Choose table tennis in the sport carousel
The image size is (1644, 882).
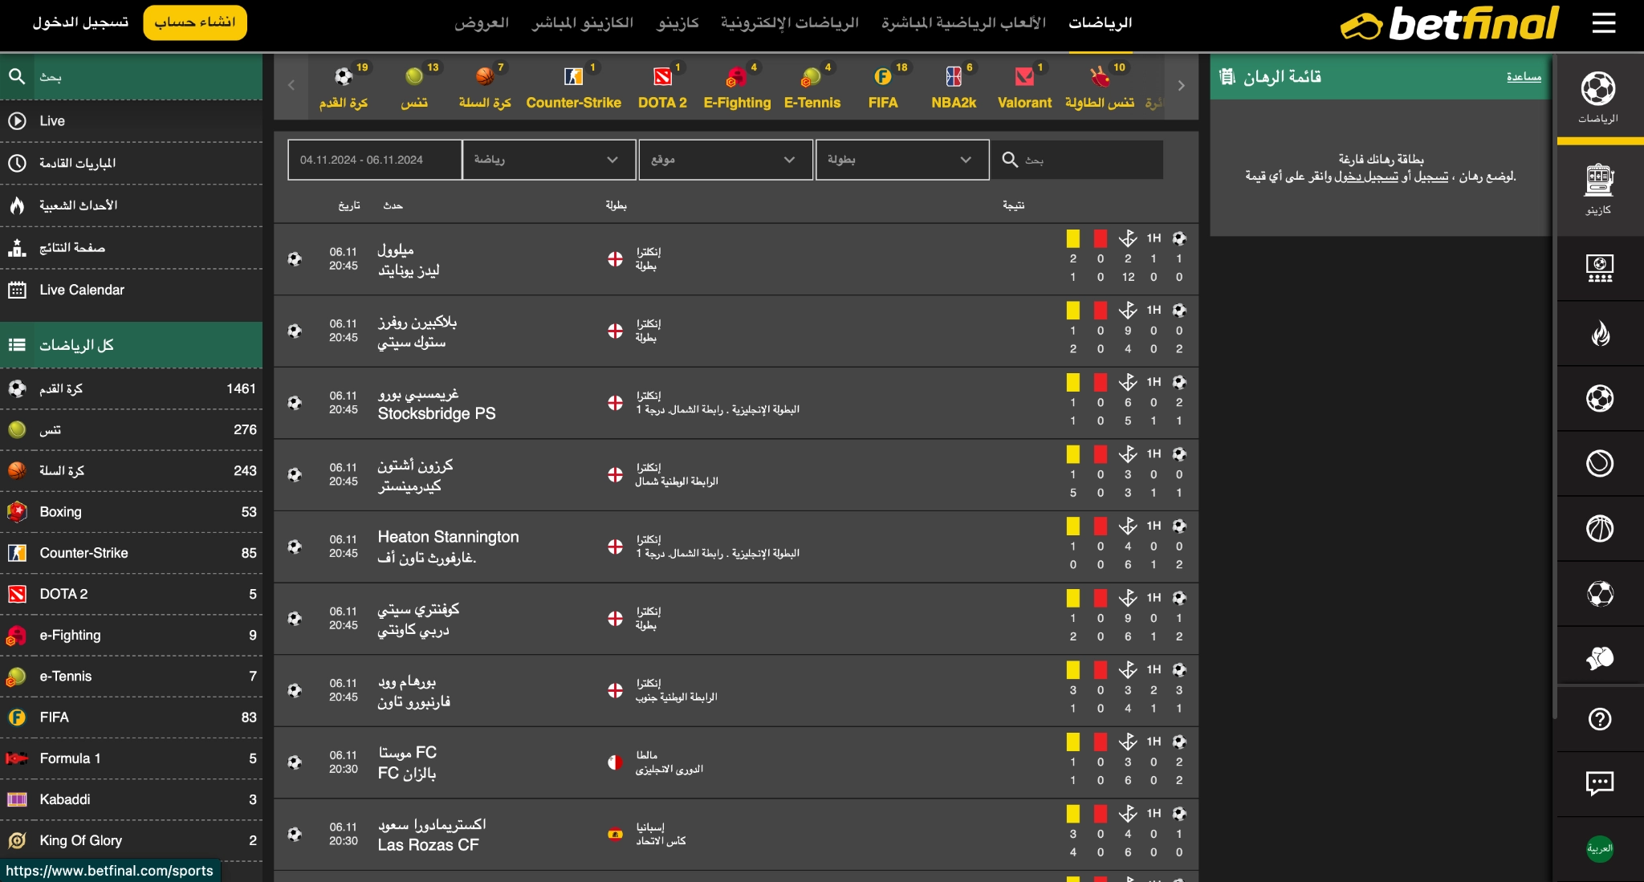click(1100, 87)
